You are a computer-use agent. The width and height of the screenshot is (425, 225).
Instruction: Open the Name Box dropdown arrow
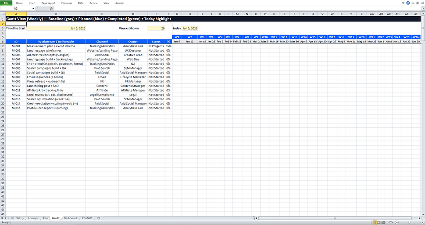[33, 8]
